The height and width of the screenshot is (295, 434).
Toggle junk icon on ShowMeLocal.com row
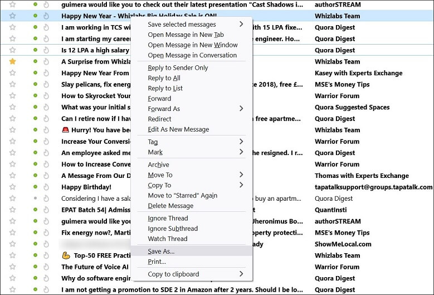click(46, 244)
